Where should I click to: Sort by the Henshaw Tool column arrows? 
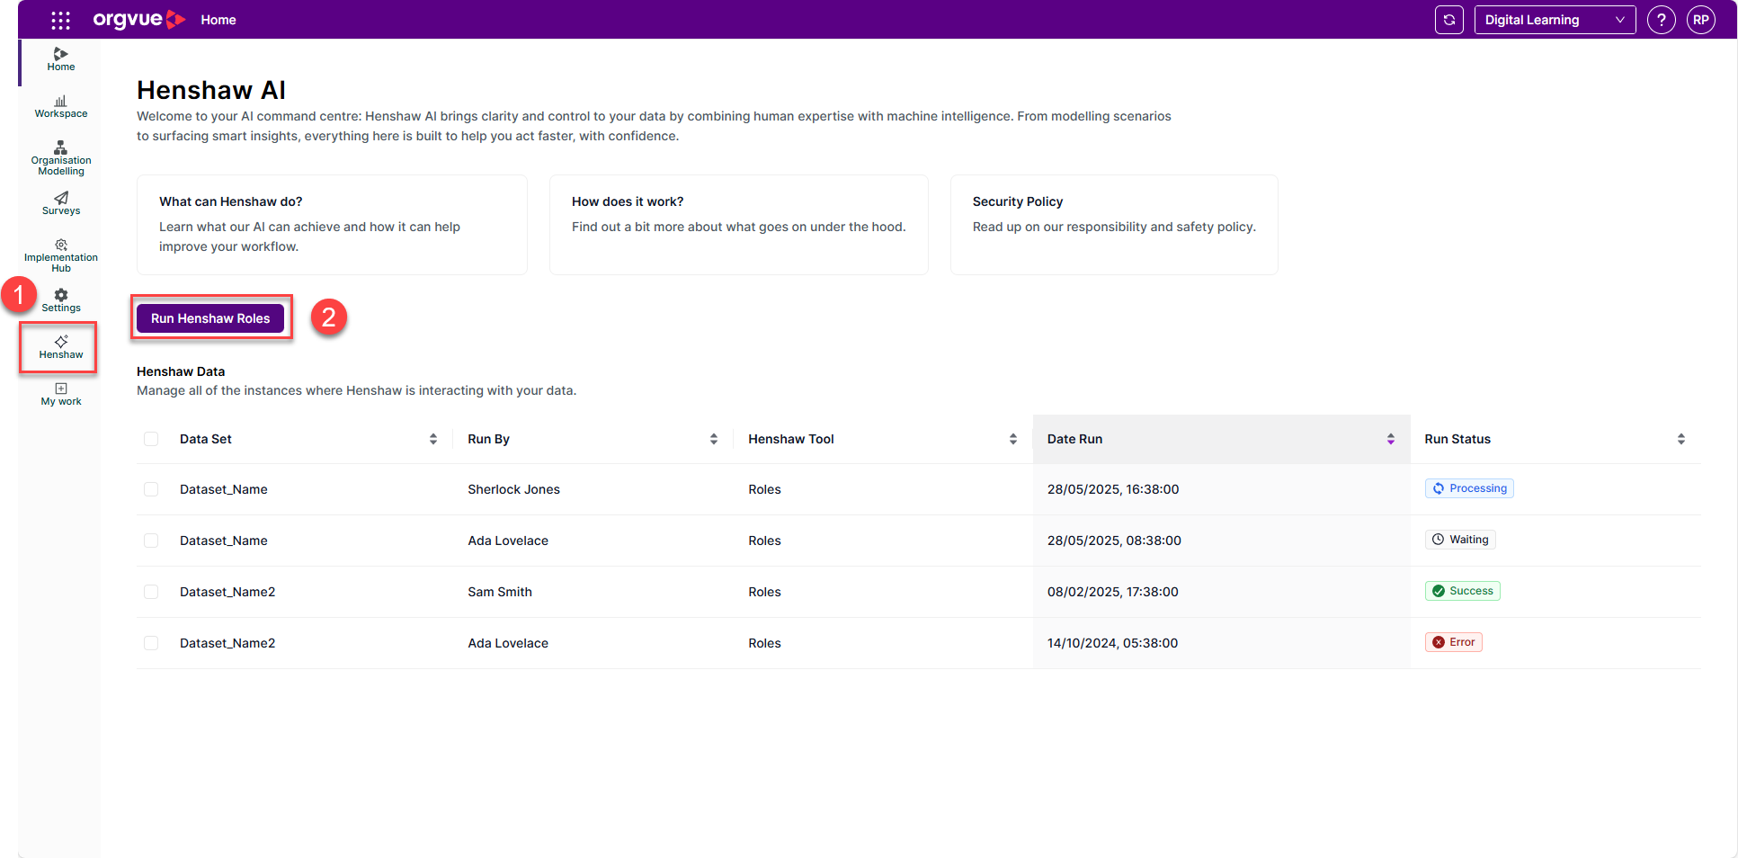[x=1013, y=439]
